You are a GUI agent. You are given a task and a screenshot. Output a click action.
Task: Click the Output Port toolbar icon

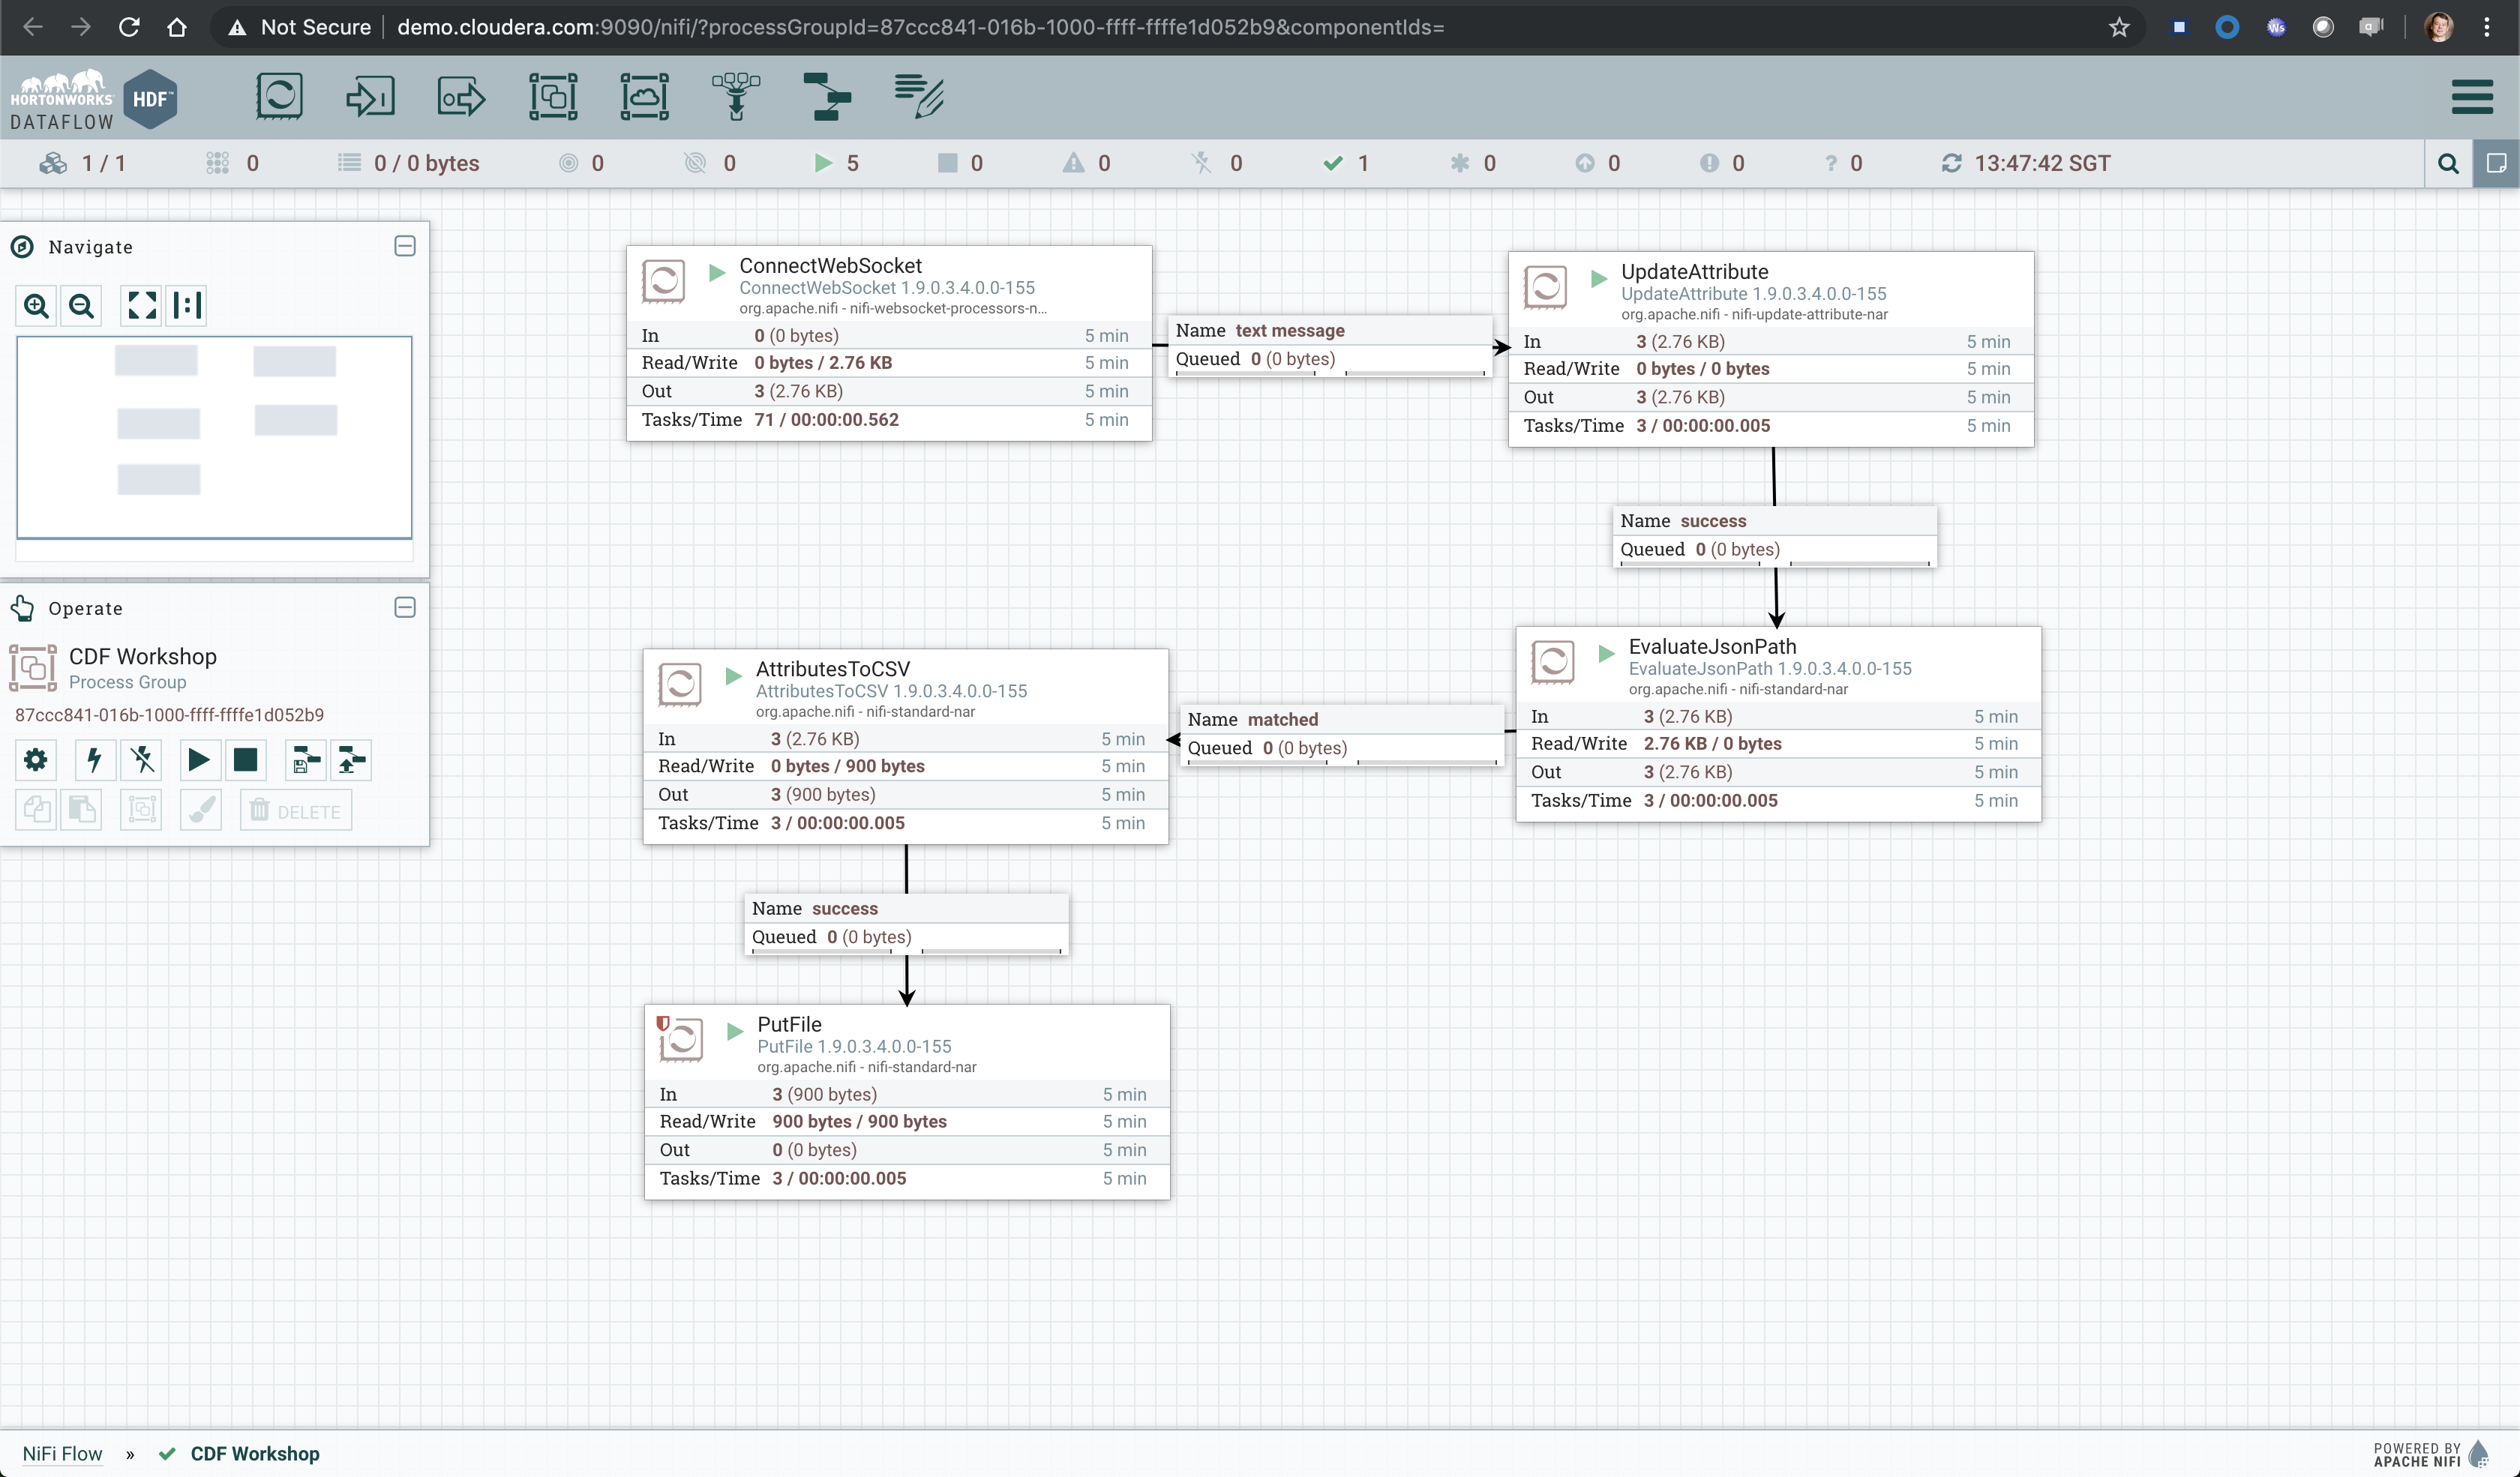pos(461,97)
